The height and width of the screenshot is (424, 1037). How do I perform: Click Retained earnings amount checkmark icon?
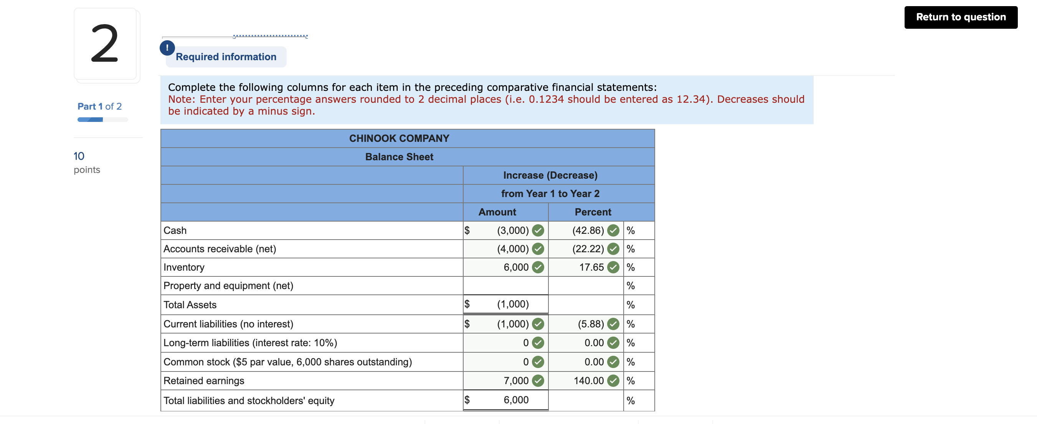pos(538,381)
